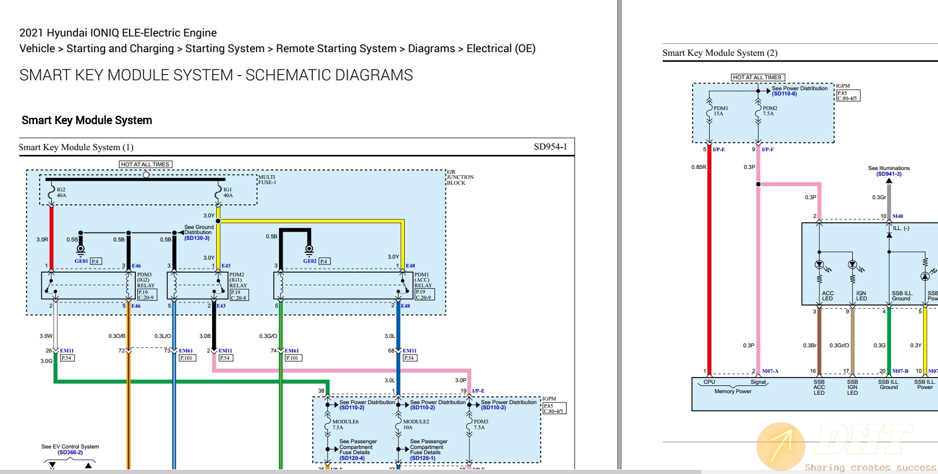The width and height of the screenshot is (938, 474).
Task: Click the 'MODULE2 10A' fuse label
Action: (416, 424)
